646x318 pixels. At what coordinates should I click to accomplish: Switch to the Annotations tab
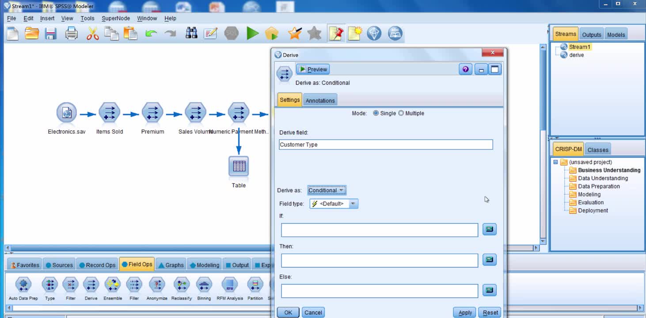point(320,100)
